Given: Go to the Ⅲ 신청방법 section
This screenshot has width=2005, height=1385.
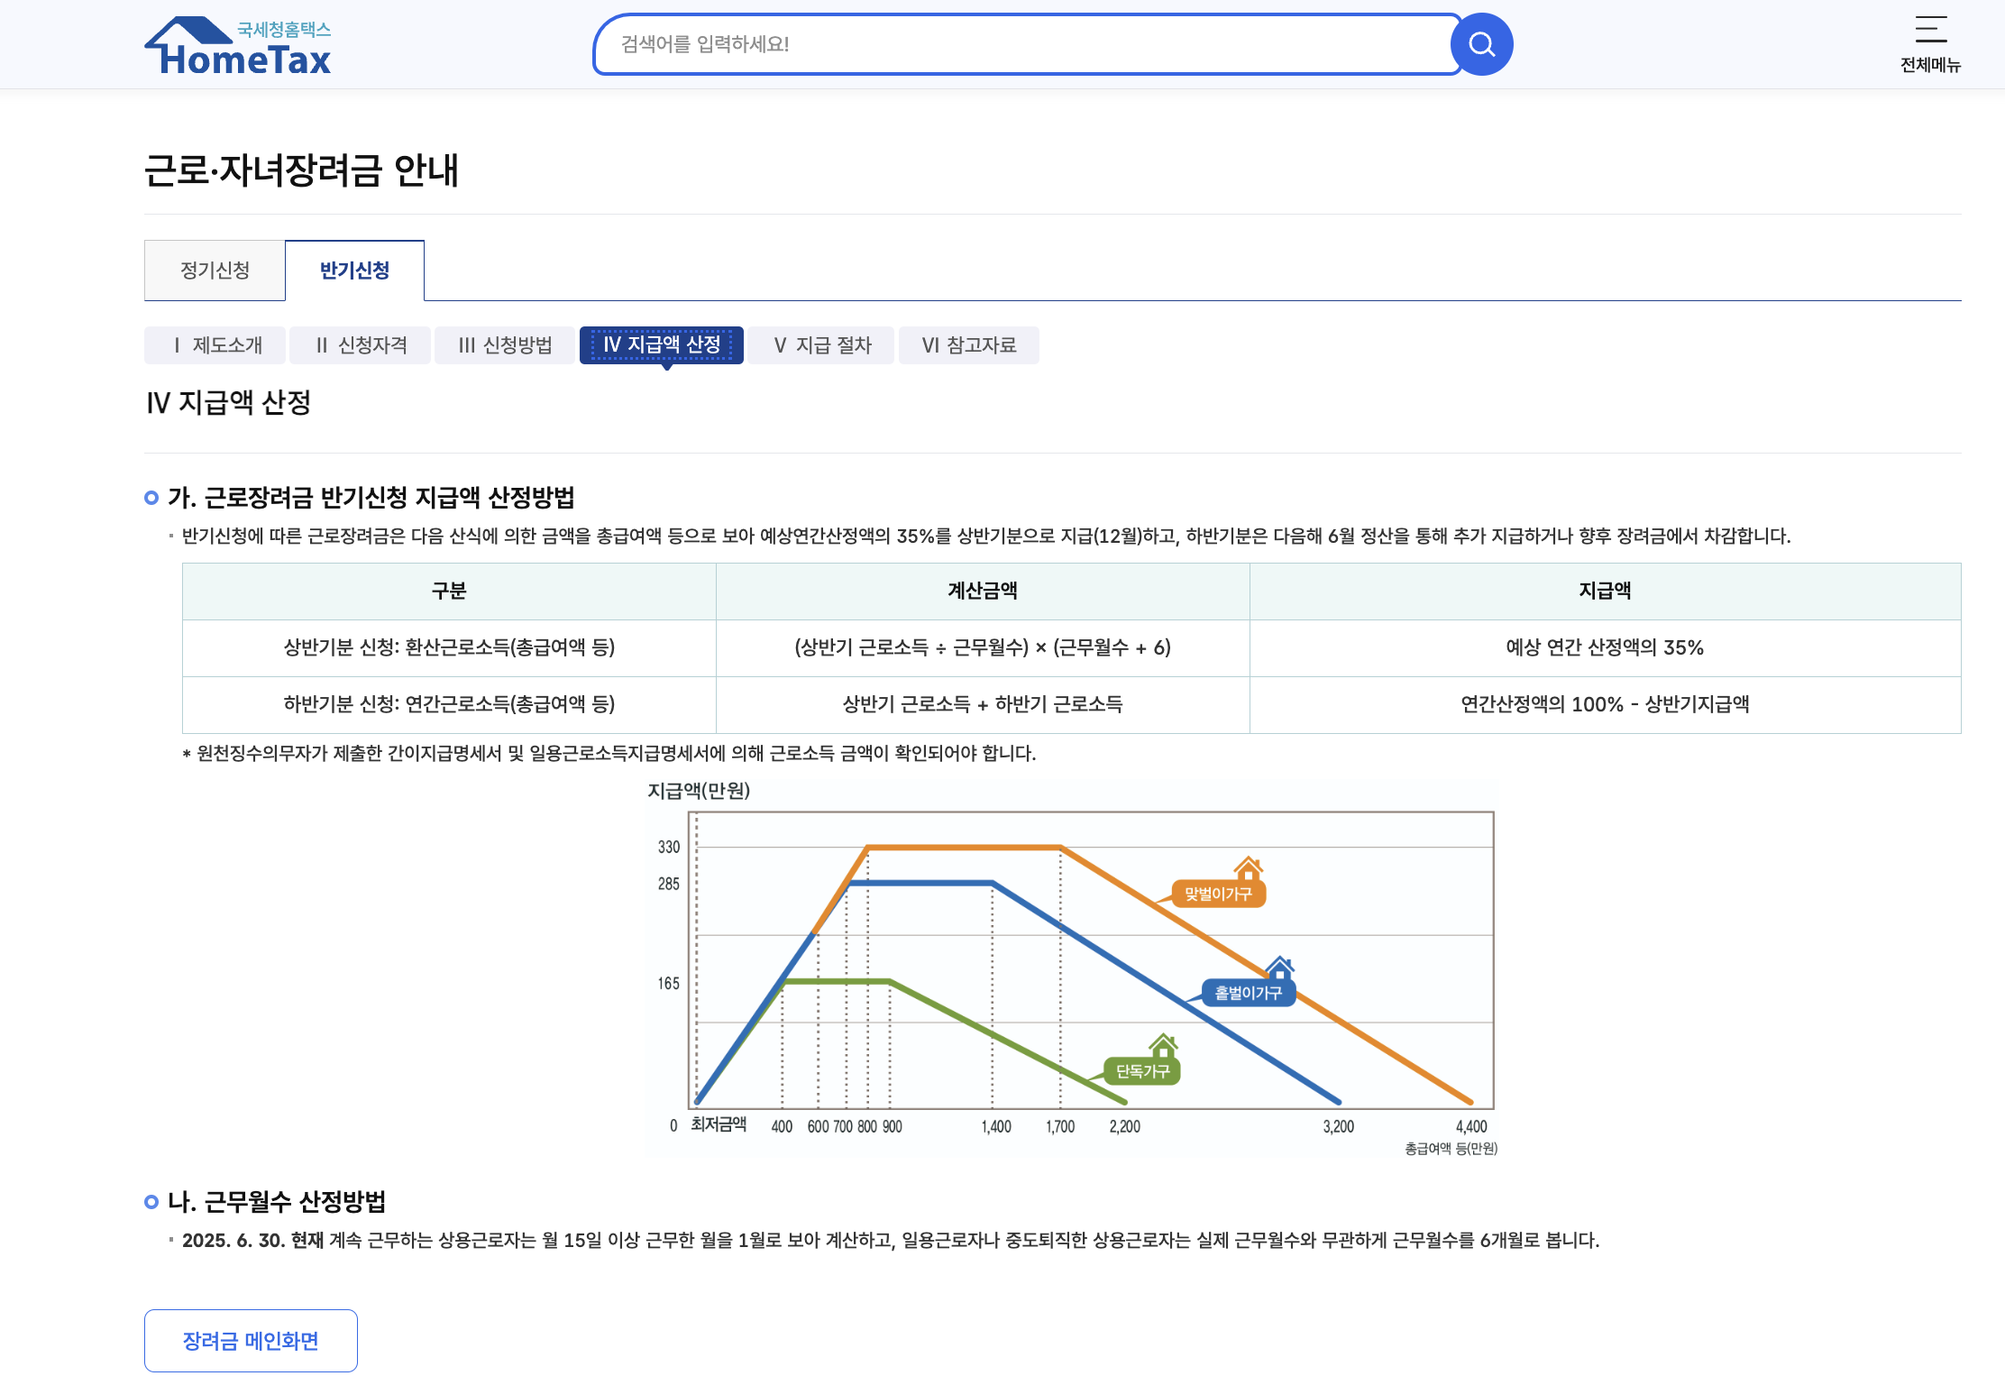Looking at the screenshot, I should pos(505,345).
